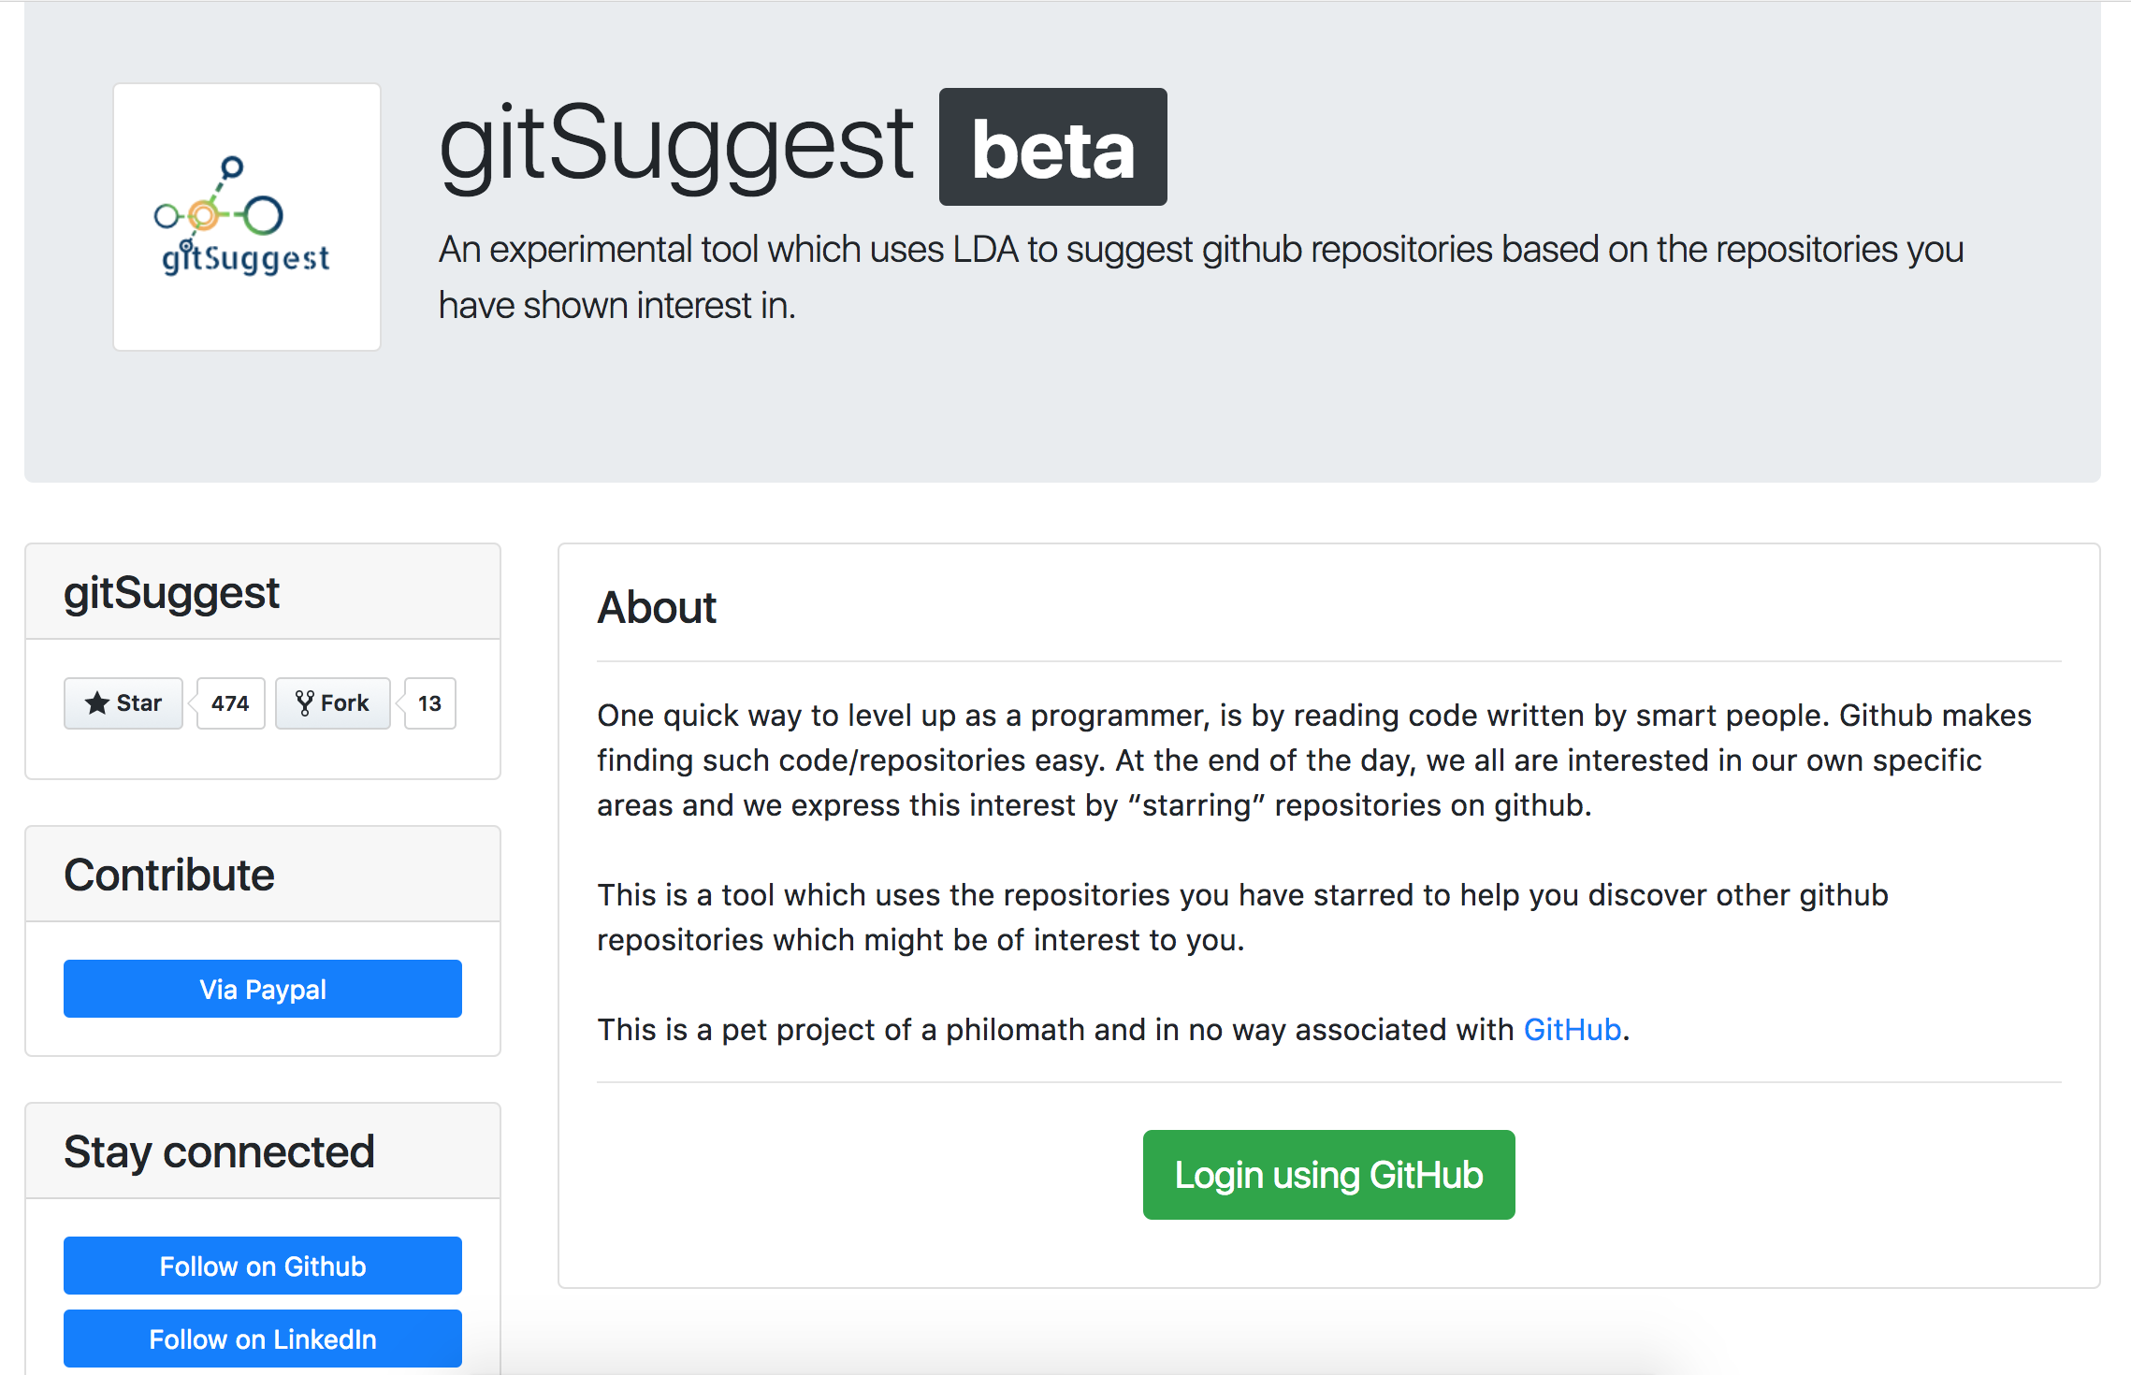Select the About section heading
This screenshot has height=1375, width=2131.
[656, 607]
